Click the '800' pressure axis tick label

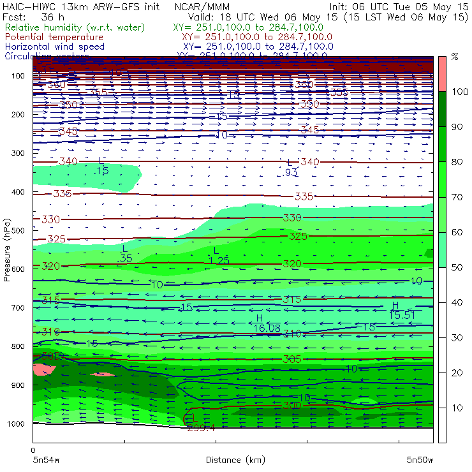(x=18, y=346)
